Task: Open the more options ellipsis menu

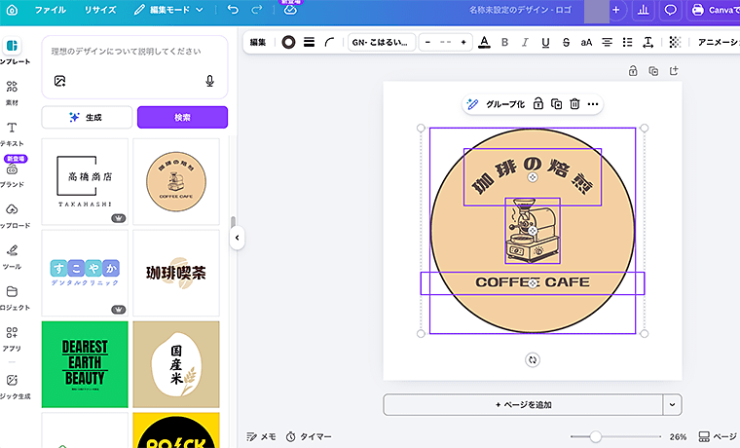Action: (x=593, y=104)
